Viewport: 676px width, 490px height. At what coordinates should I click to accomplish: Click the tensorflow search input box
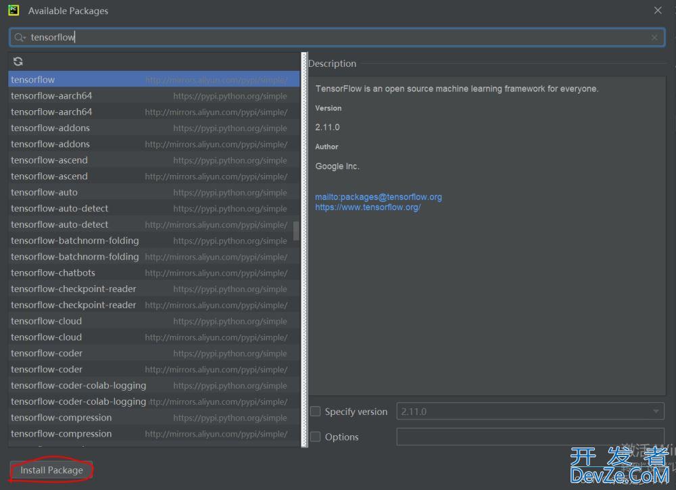(x=337, y=37)
